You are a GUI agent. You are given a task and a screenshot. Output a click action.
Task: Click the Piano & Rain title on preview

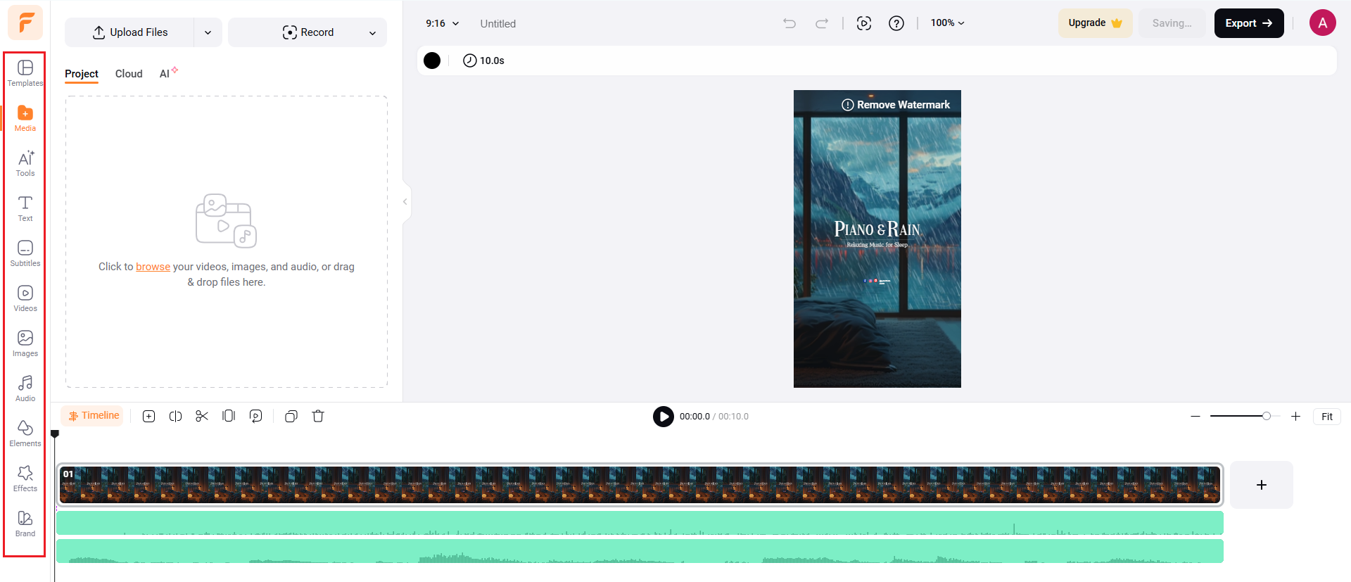click(x=877, y=229)
